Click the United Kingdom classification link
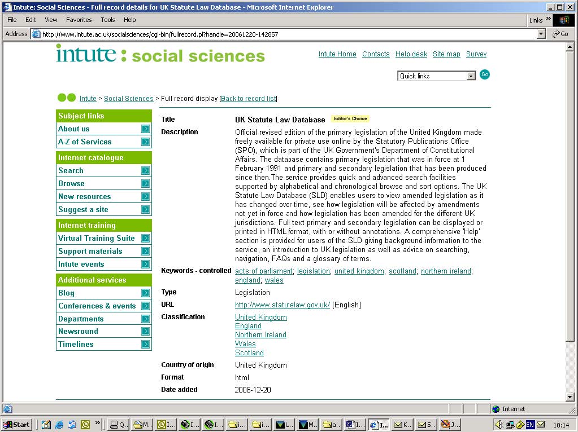 261,317
